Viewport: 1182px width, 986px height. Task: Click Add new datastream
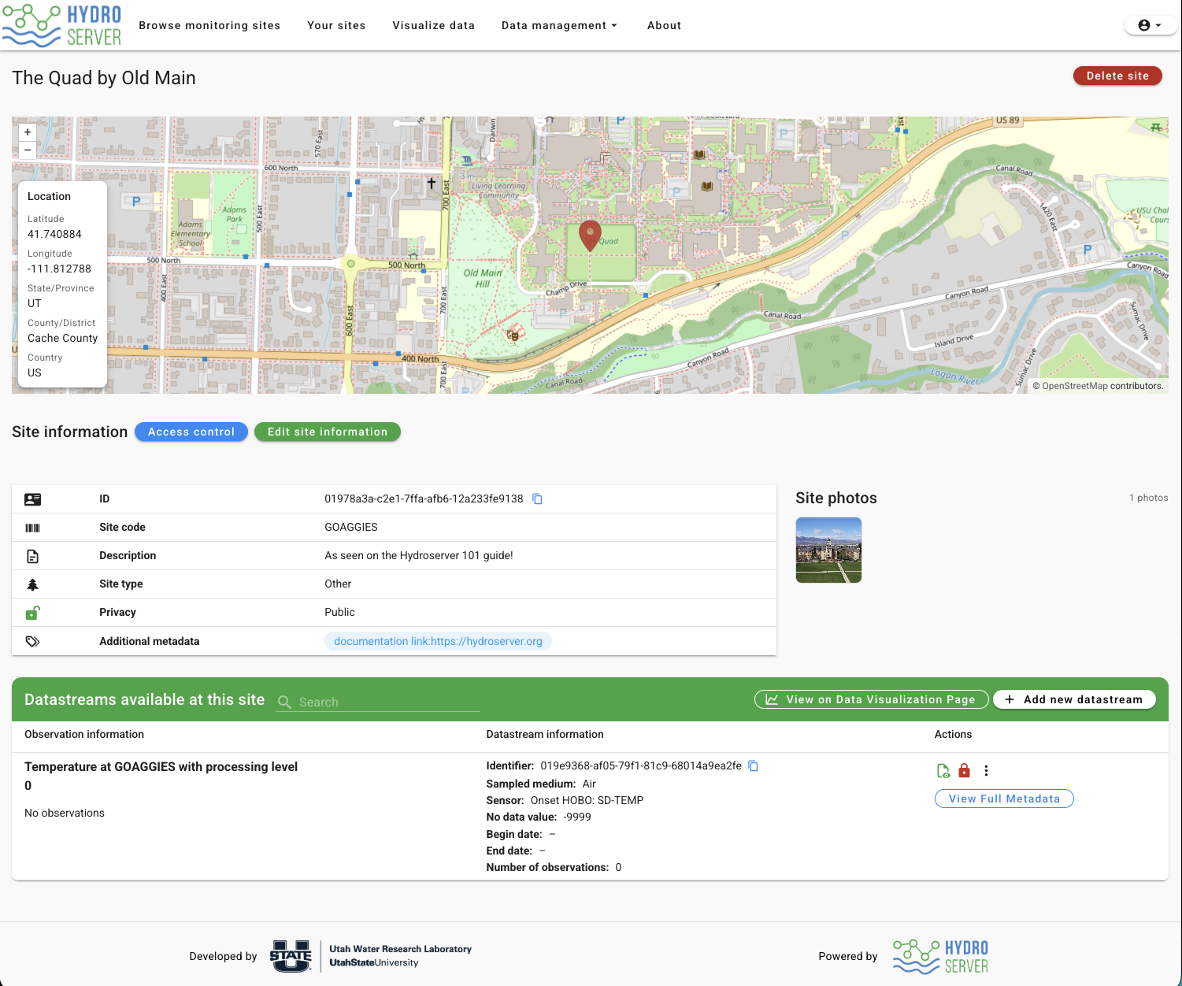[1074, 699]
